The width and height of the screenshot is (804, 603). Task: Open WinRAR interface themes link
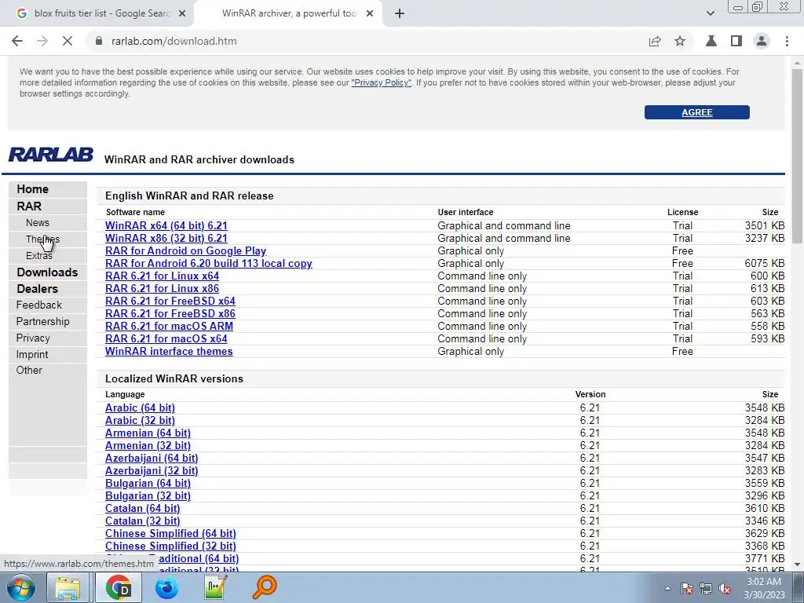coord(170,351)
